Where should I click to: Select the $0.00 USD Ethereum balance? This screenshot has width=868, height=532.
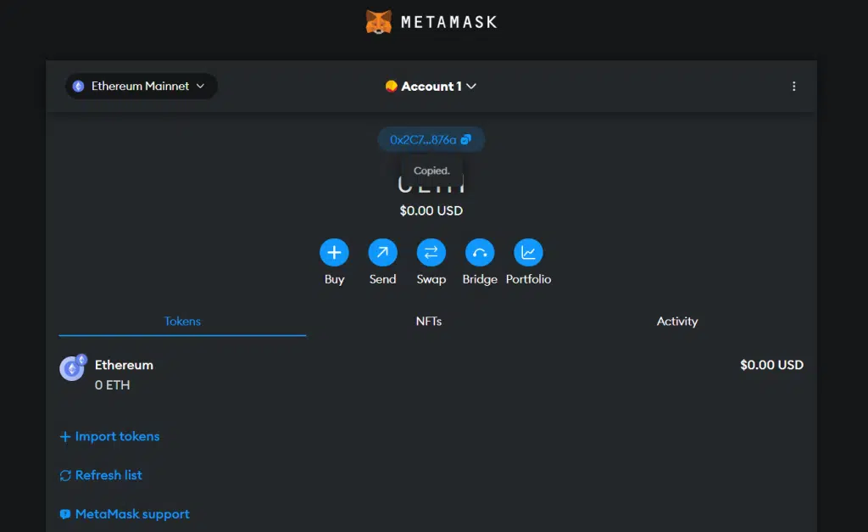[771, 366]
